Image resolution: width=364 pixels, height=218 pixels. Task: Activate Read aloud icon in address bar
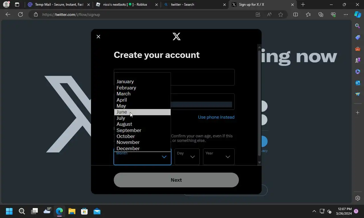(269, 14)
